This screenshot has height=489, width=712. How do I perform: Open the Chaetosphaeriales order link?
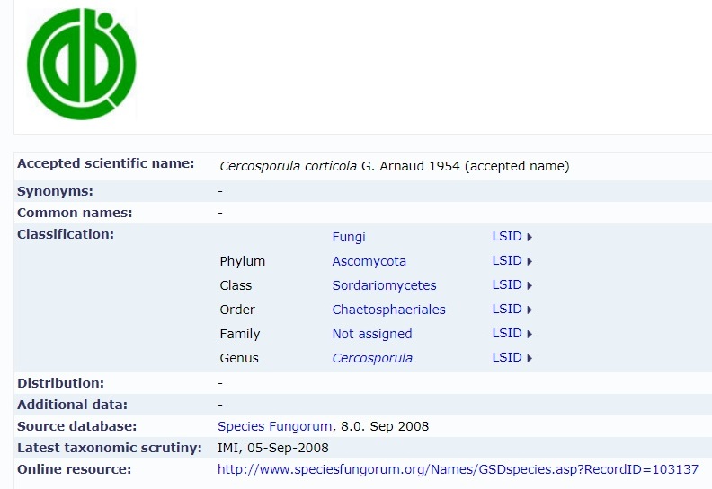[388, 310]
